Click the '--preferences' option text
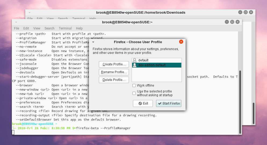The height and width of the screenshot is (145, 267). point(28,102)
